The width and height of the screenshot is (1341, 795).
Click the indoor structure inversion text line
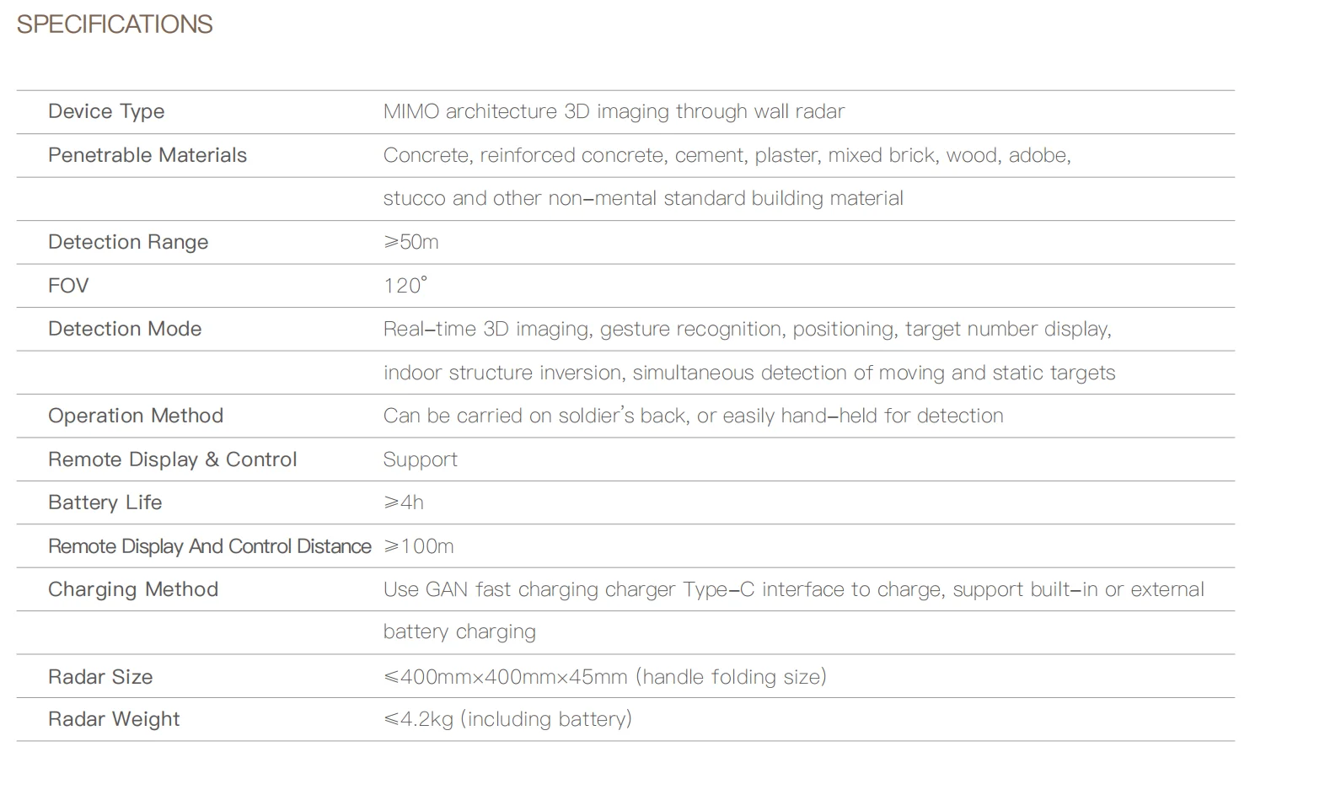coord(749,373)
